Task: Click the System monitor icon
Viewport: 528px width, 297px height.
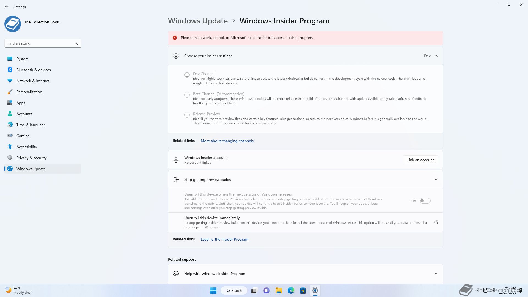Action: coord(10,59)
